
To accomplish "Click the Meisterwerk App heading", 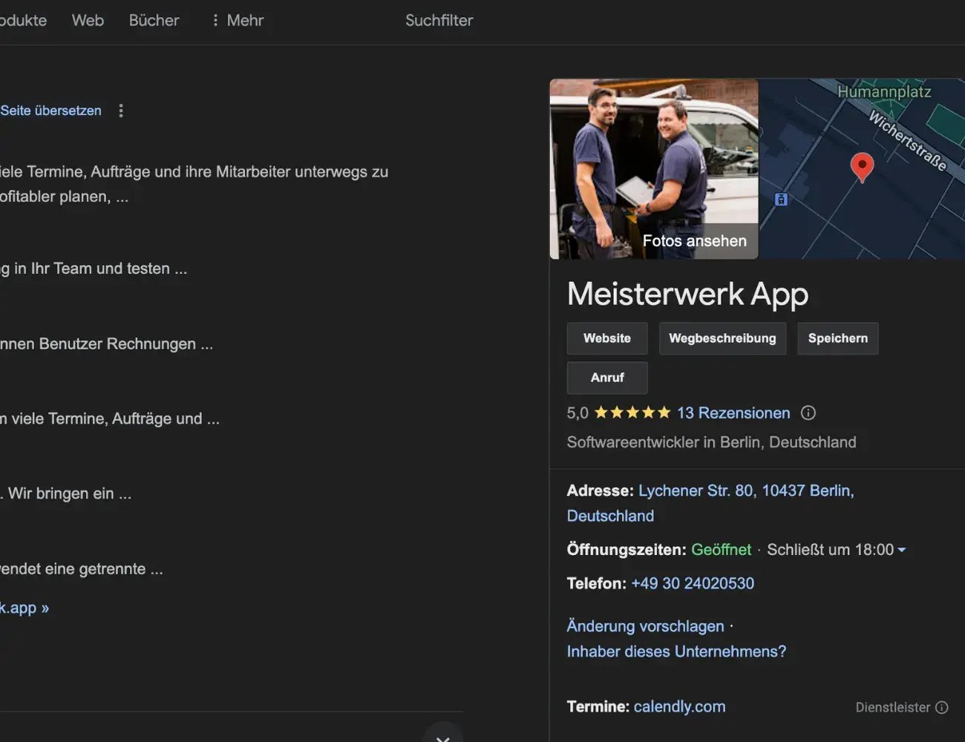I will click(x=687, y=294).
